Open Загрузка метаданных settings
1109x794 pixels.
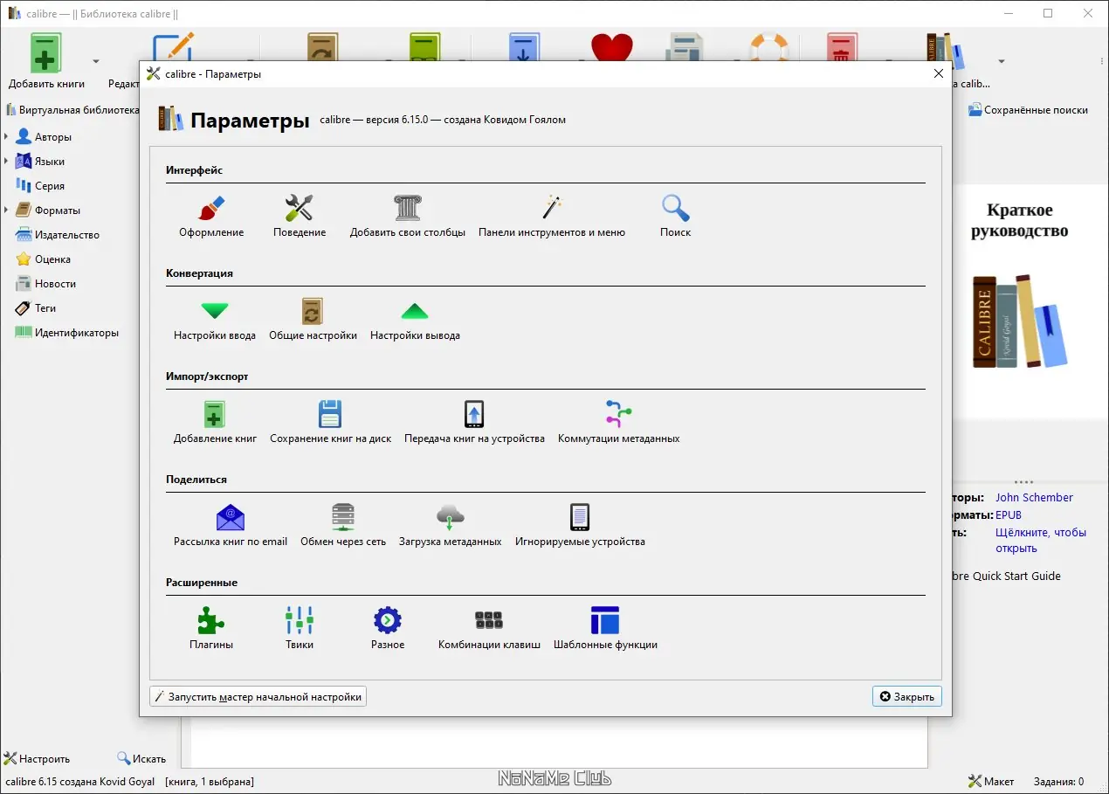[450, 526]
